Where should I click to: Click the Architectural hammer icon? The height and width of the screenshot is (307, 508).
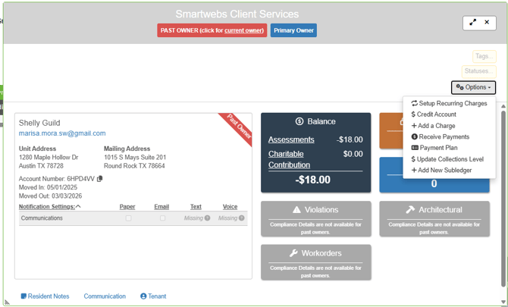409,210
